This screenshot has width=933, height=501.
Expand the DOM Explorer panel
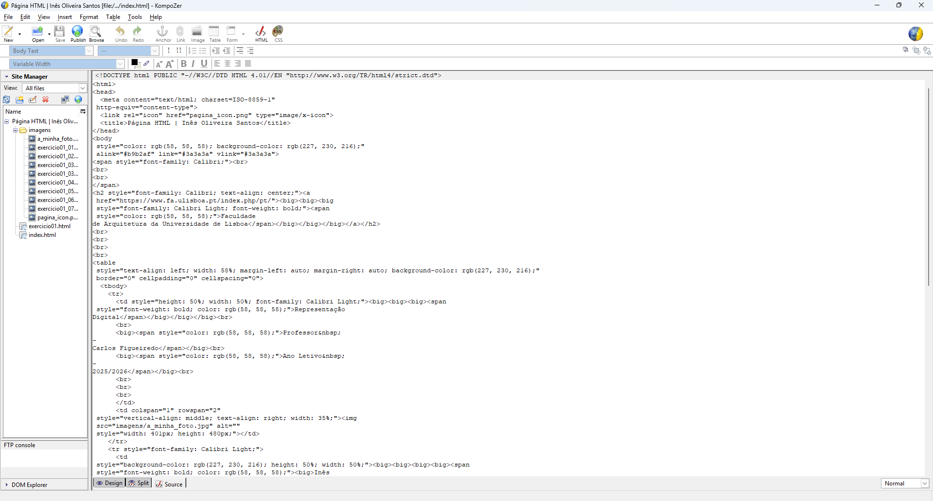point(7,484)
